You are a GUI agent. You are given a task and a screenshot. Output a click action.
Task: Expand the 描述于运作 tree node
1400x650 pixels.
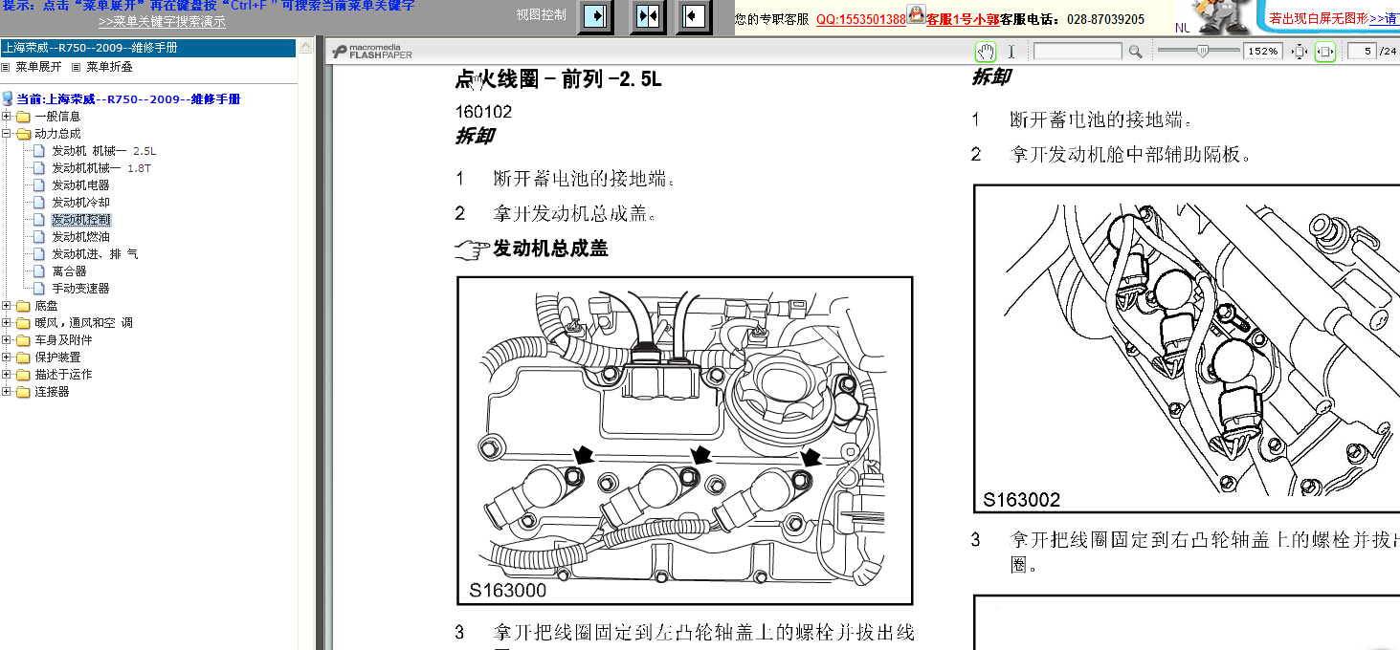[7, 375]
